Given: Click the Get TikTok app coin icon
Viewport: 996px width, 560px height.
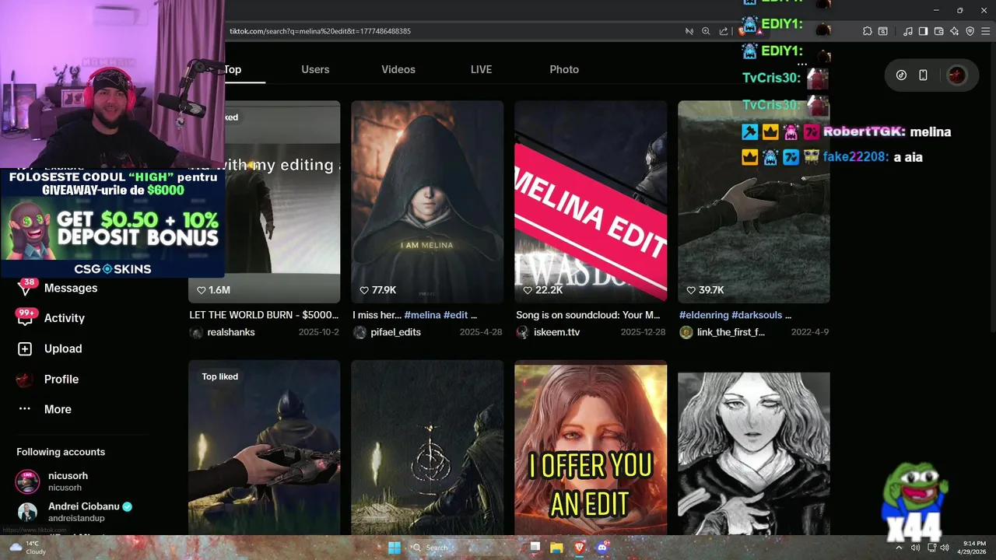Looking at the screenshot, I should (x=901, y=75).
